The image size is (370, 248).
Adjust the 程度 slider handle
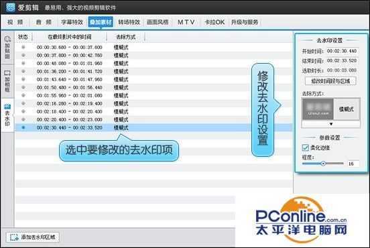(323, 164)
